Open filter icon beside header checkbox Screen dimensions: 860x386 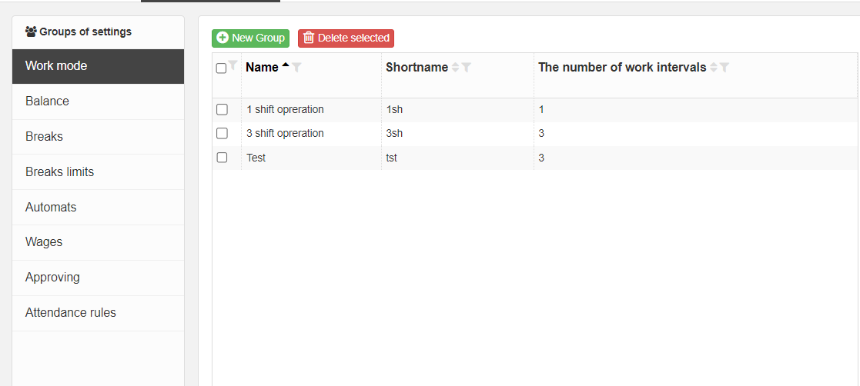point(233,65)
